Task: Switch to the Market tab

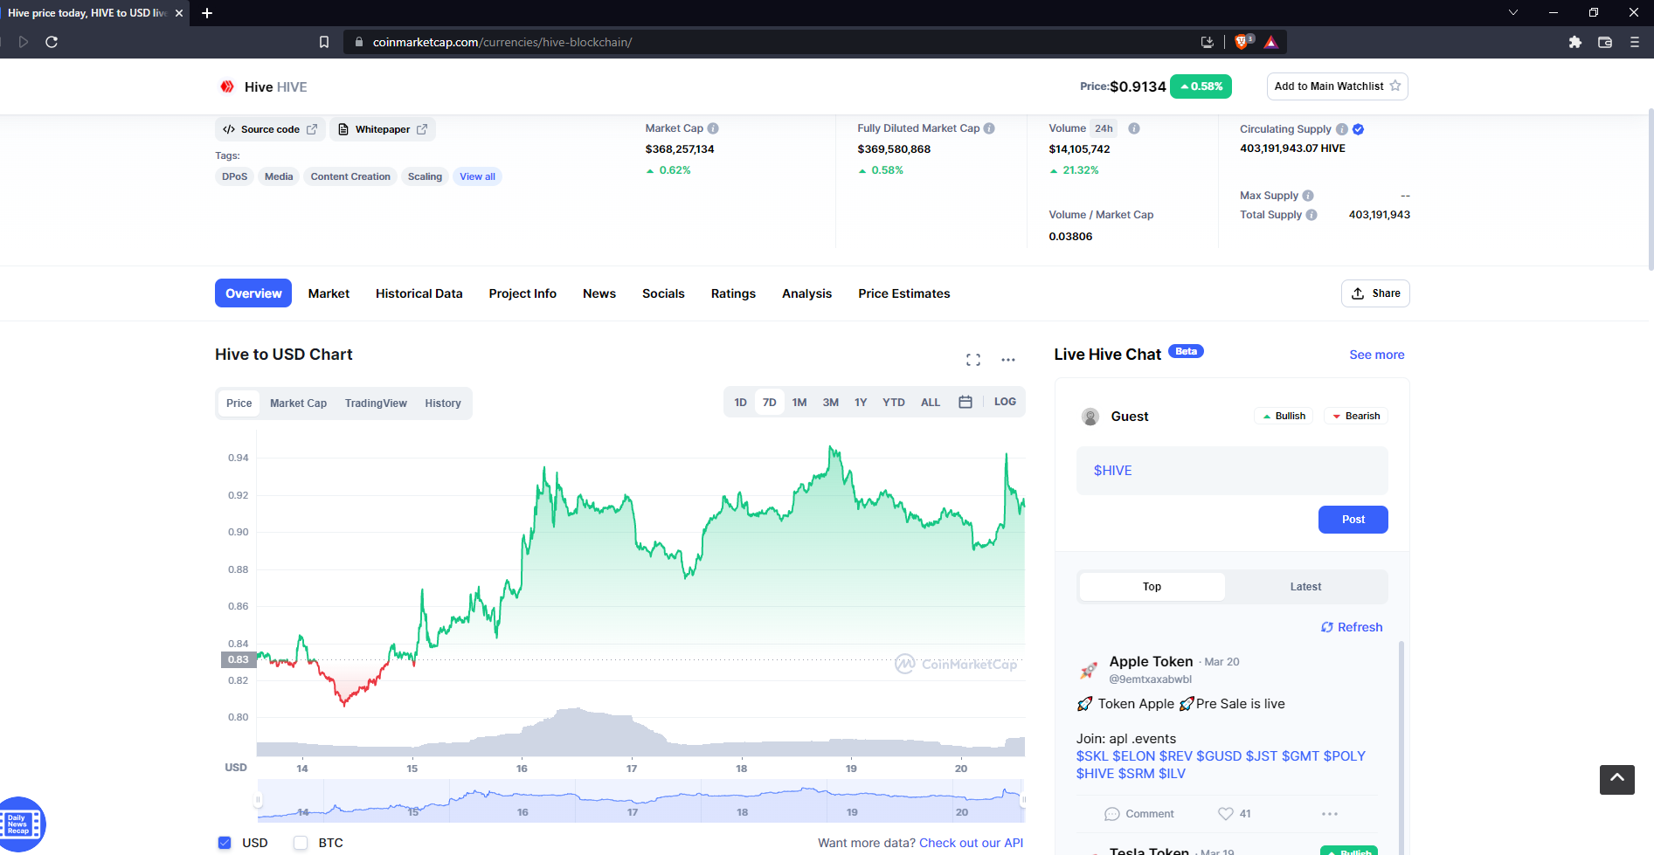Action: click(x=329, y=293)
